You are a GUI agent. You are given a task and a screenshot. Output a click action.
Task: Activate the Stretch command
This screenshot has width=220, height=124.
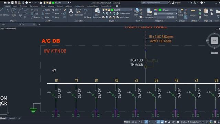[35, 17]
